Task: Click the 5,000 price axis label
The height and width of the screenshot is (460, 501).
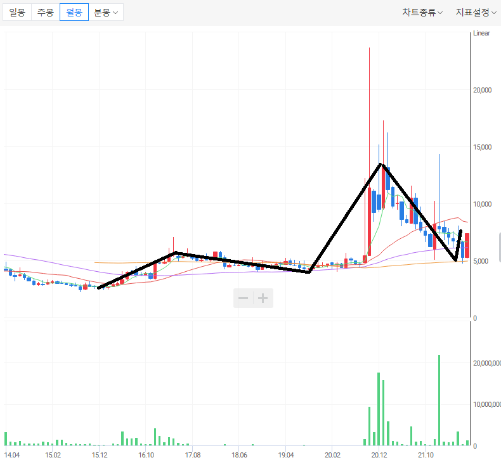Action: (481, 261)
